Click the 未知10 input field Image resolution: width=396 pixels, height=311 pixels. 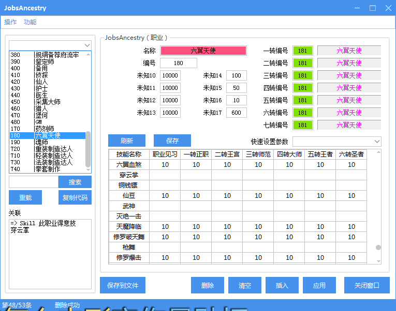pyautogui.click(x=170, y=75)
